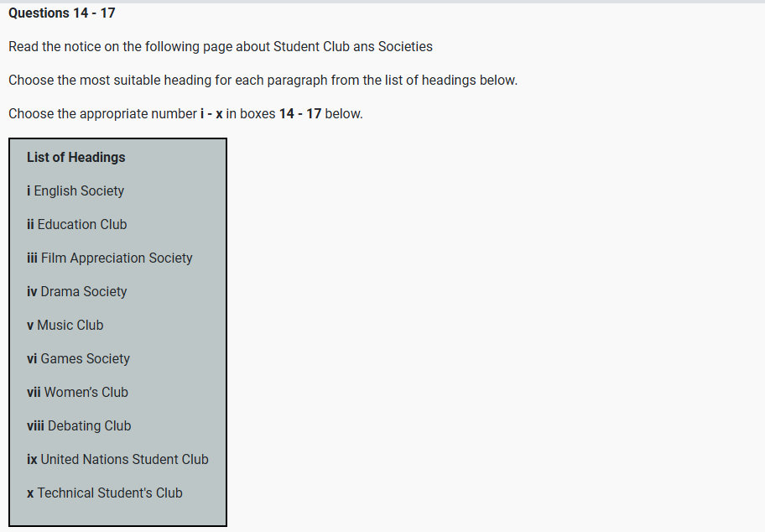Click the roman numeral 'ix' before United Nations
Image resolution: width=765 pixels, height=532 pixels.
(x=32, y=459)
